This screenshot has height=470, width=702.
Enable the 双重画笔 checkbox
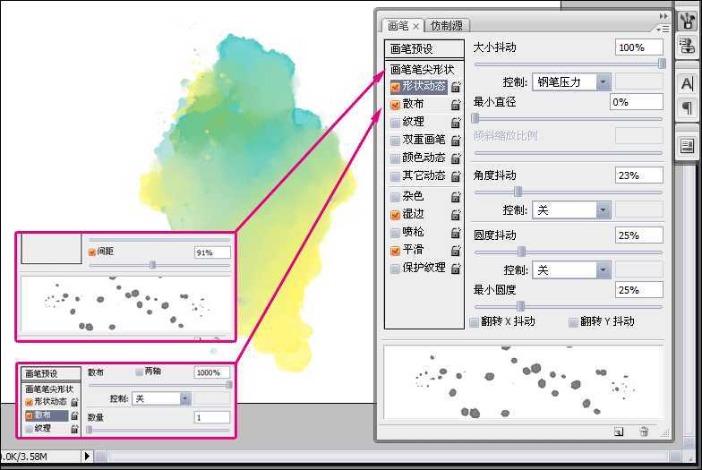pos(395,141)
